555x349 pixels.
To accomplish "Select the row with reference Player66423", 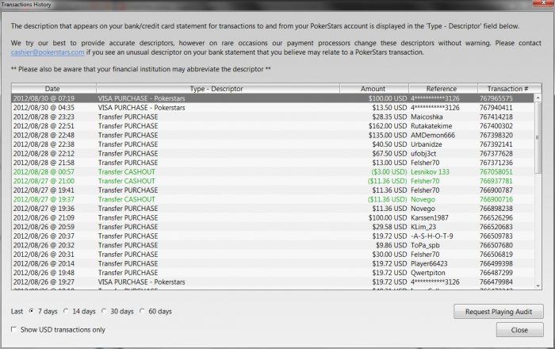I will (x=273, y=263).
